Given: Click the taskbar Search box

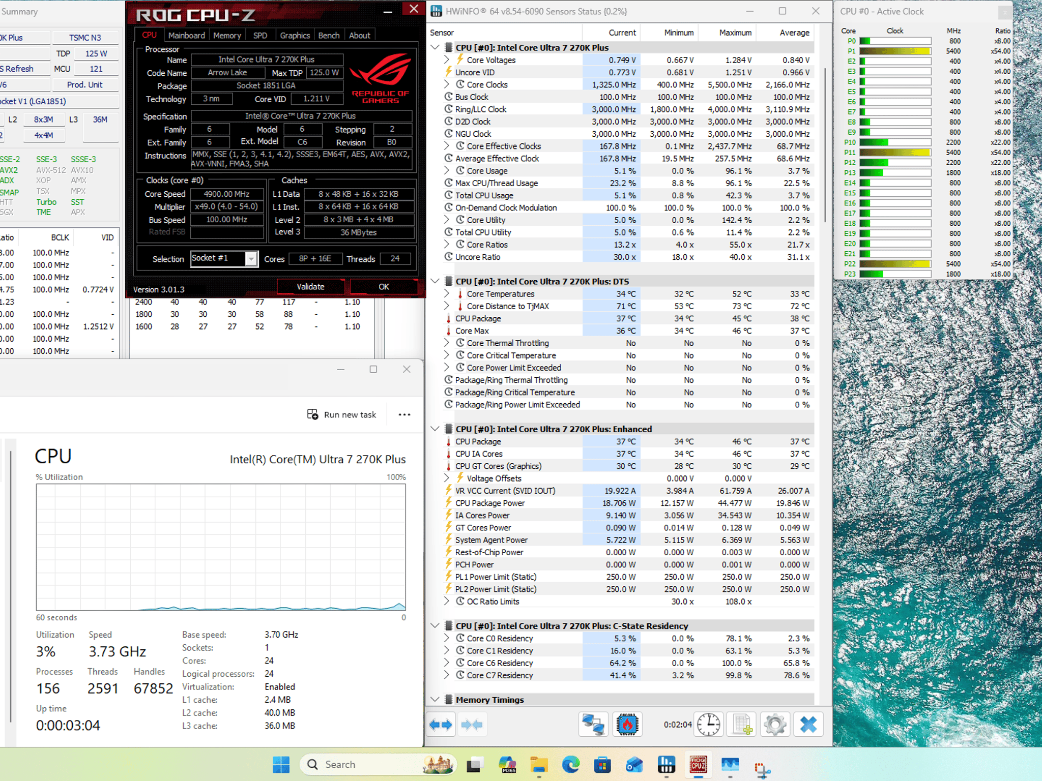Looking at the screenshot, I should (x=378, y=764).
